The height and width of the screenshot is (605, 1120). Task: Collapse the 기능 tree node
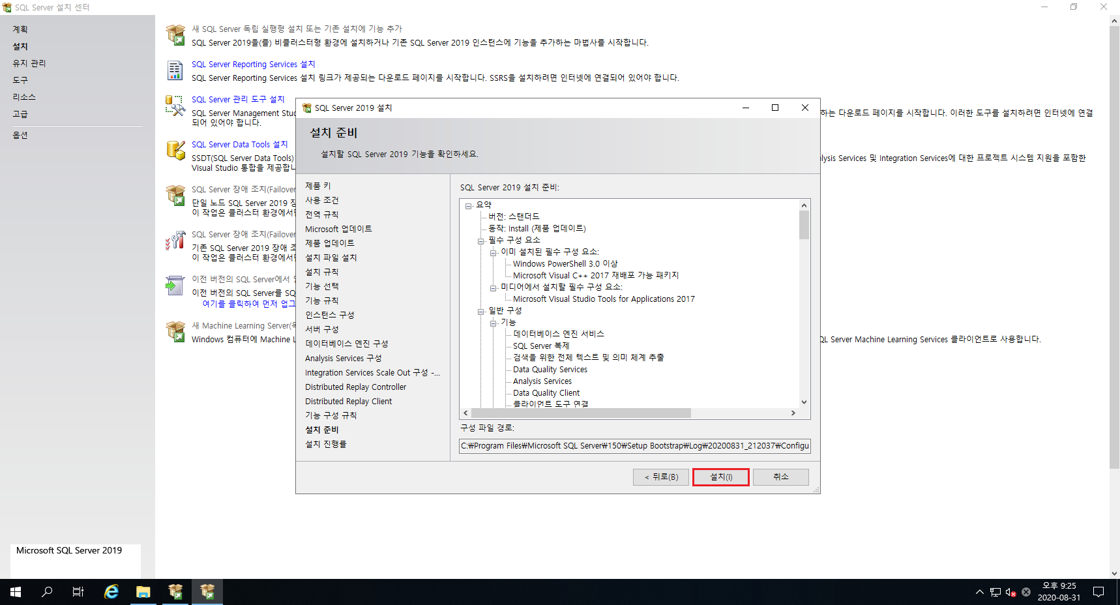[493, 323]
